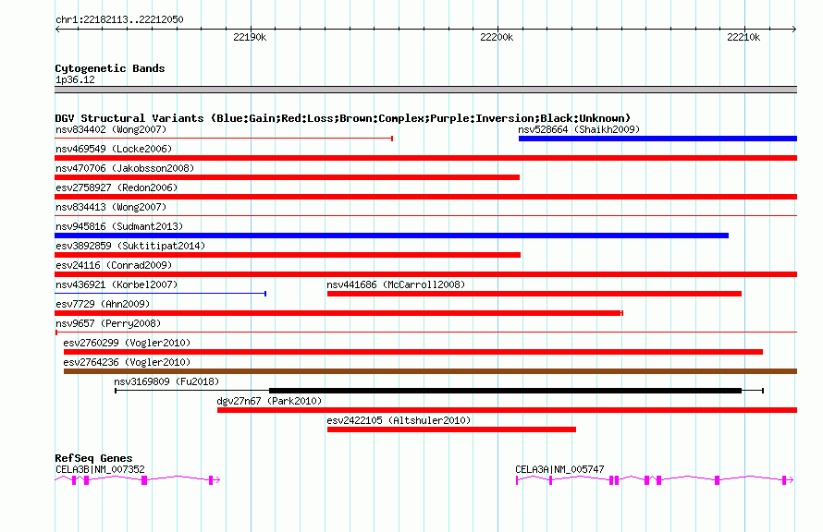Click esv2764236 (Vogler2010) label

(x=127, y=362)
